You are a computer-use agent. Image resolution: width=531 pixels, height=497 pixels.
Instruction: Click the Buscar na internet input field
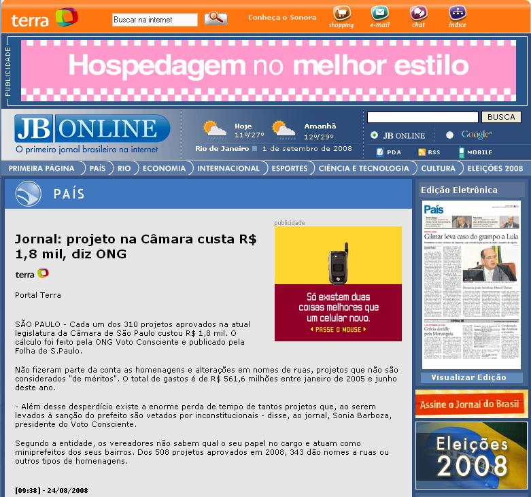(155, 20)
